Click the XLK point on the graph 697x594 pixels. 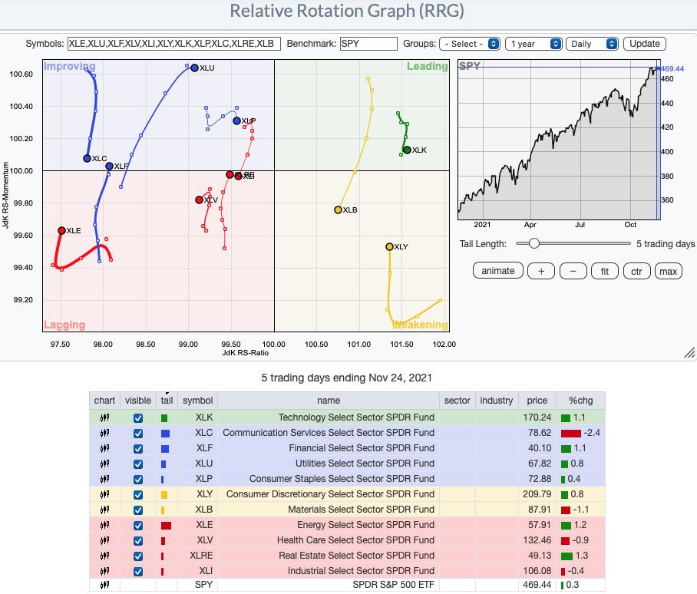click(407, 150)
